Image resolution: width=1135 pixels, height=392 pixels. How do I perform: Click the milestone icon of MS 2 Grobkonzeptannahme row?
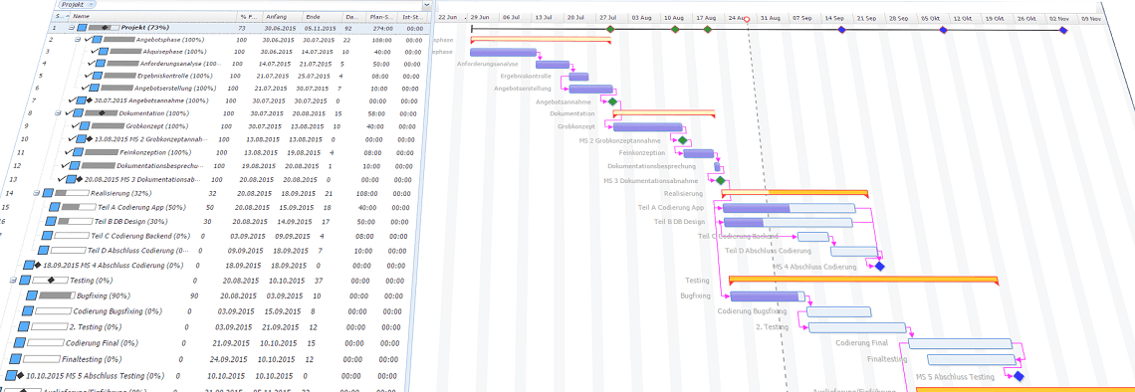pos(89,139)
